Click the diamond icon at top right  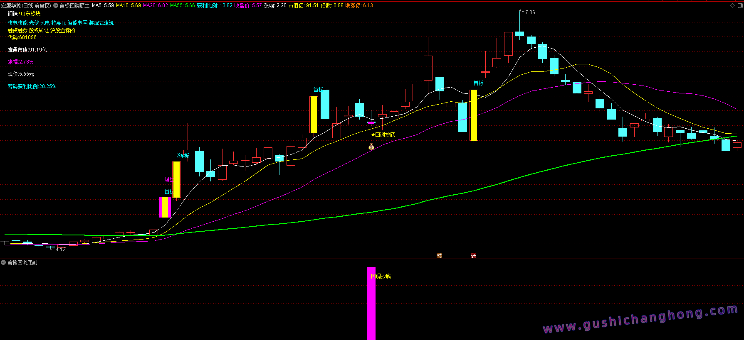click(x=732, y=5)
